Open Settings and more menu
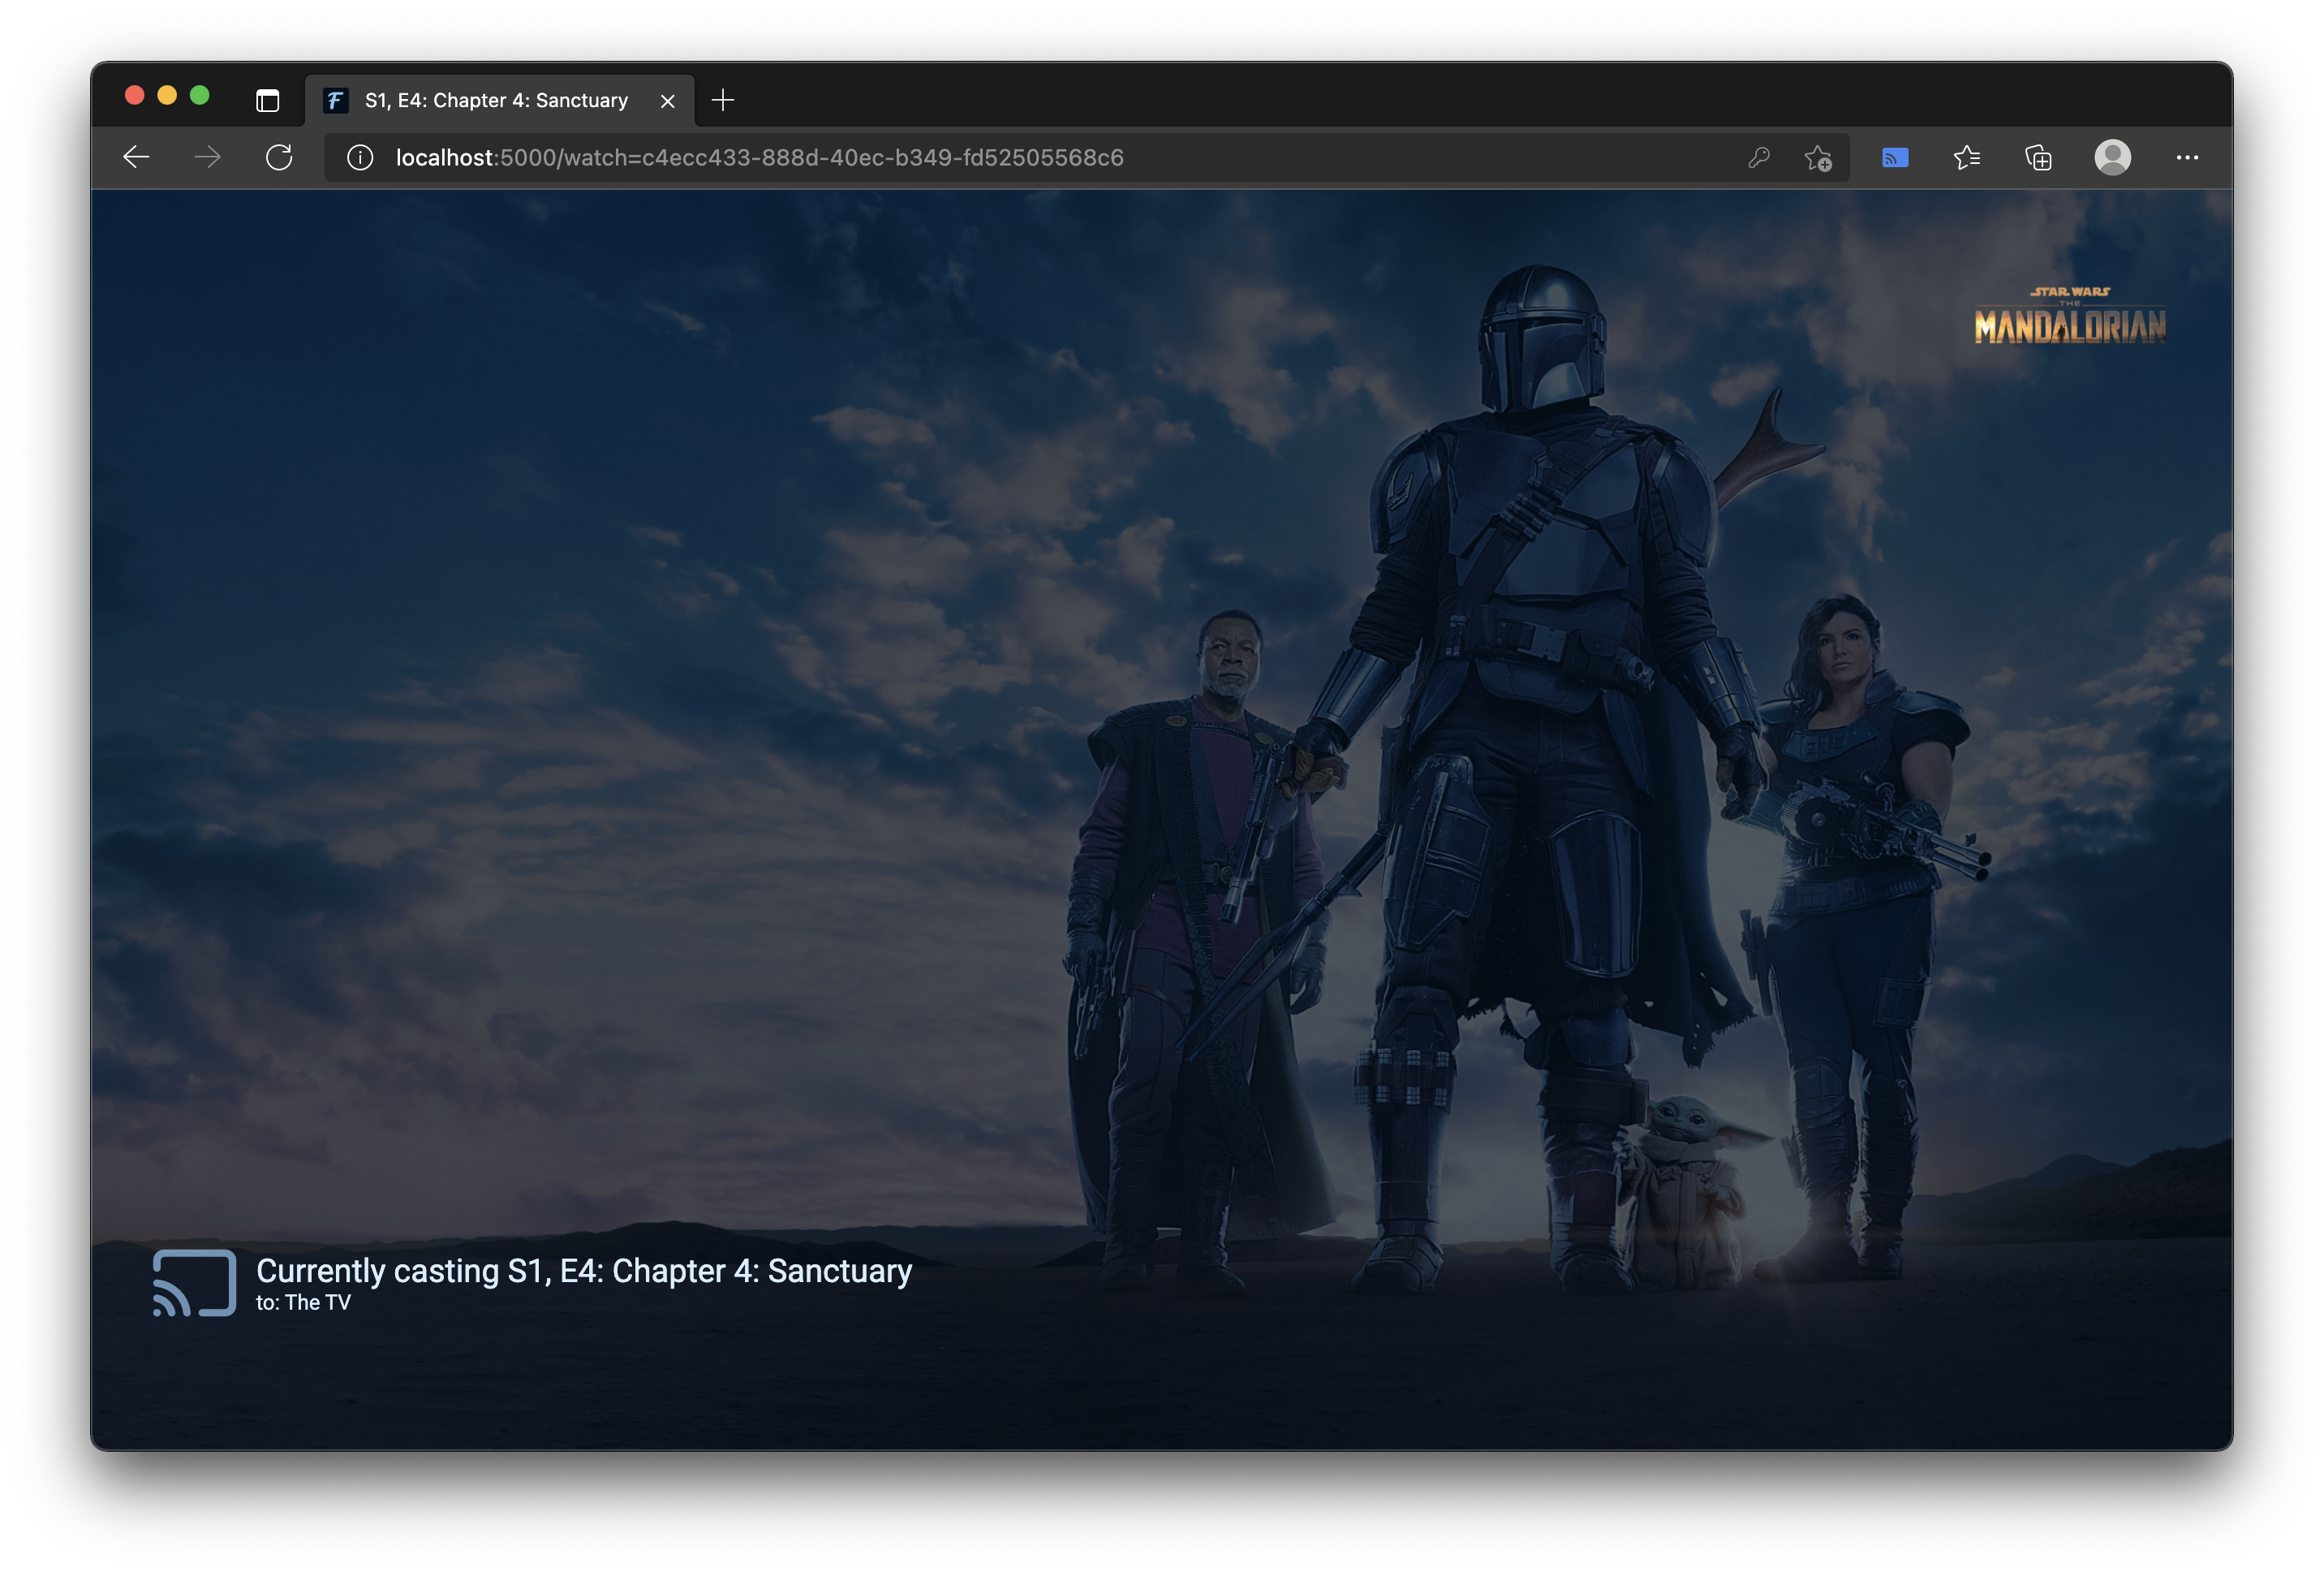The width and height of the screenshot is (2324, 1571). 2187,157
